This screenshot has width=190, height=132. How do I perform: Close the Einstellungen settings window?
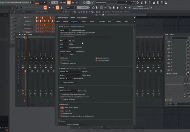tap(134, 18)
